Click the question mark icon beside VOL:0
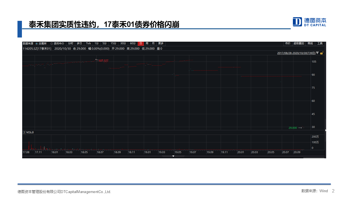Viewport: 355px width, 200px height. [24, 132]
